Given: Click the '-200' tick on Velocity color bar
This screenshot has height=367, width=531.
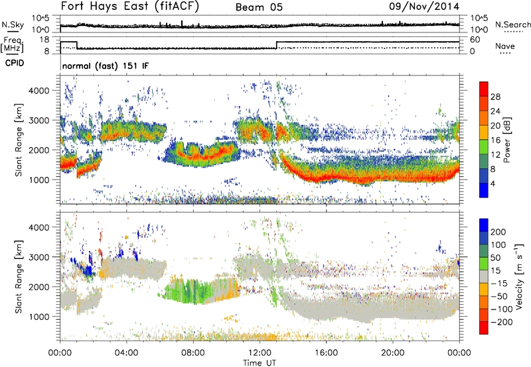Looking at the screenshot, I should click(501, 322).
